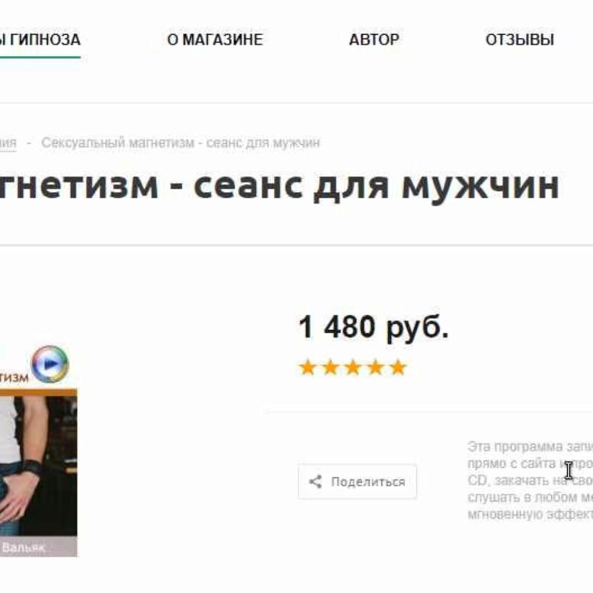This screenshot has width=593, height=593.
Task: Select the fifth rating star
Action: click(x=398, y=367)
